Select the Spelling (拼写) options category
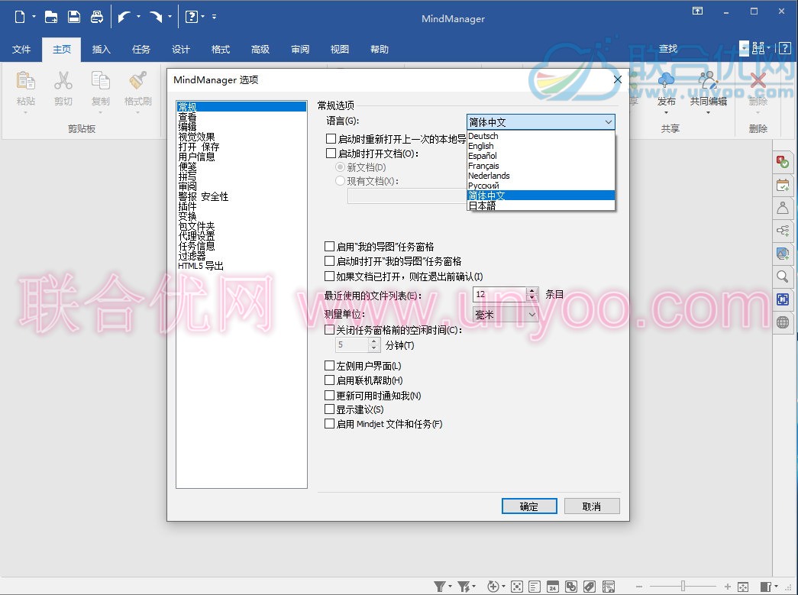 click(x=187, y=176)
